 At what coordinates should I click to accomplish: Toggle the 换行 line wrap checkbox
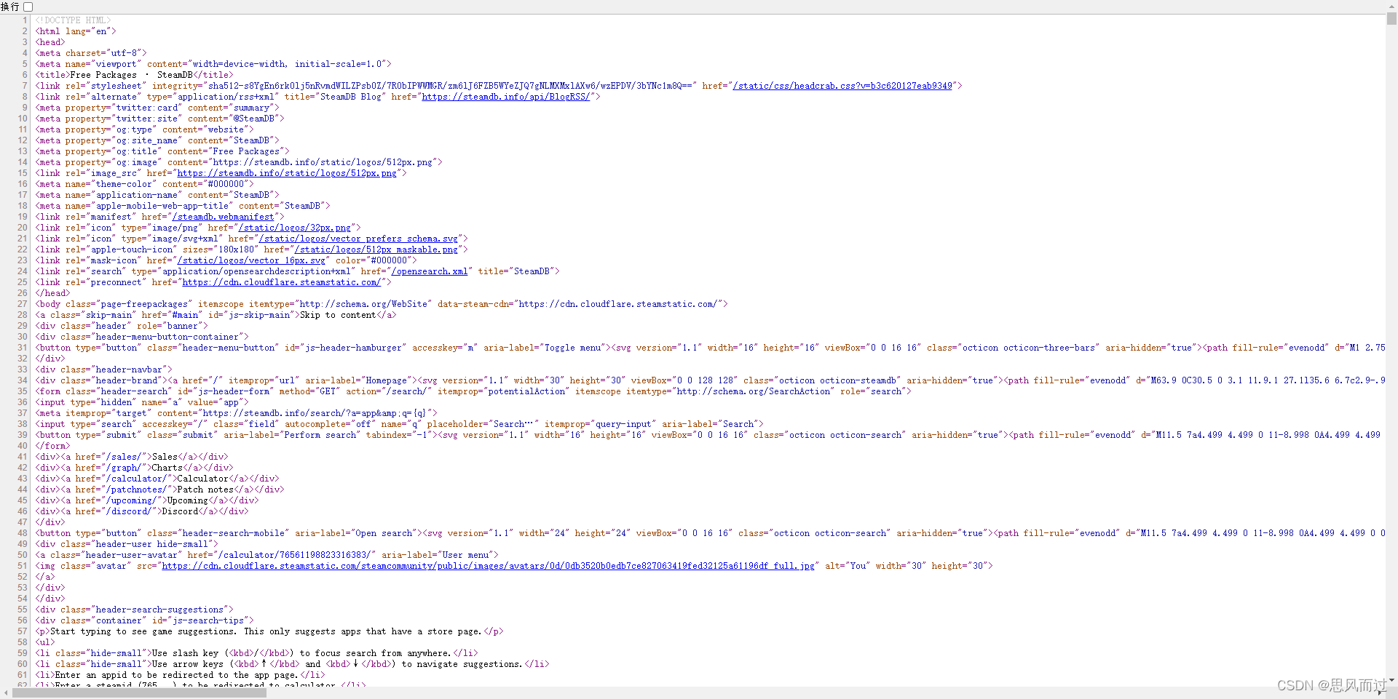coord(28,7)
